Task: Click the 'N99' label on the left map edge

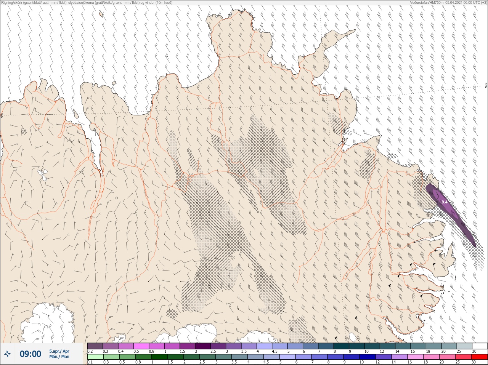Action: (2, 115)
